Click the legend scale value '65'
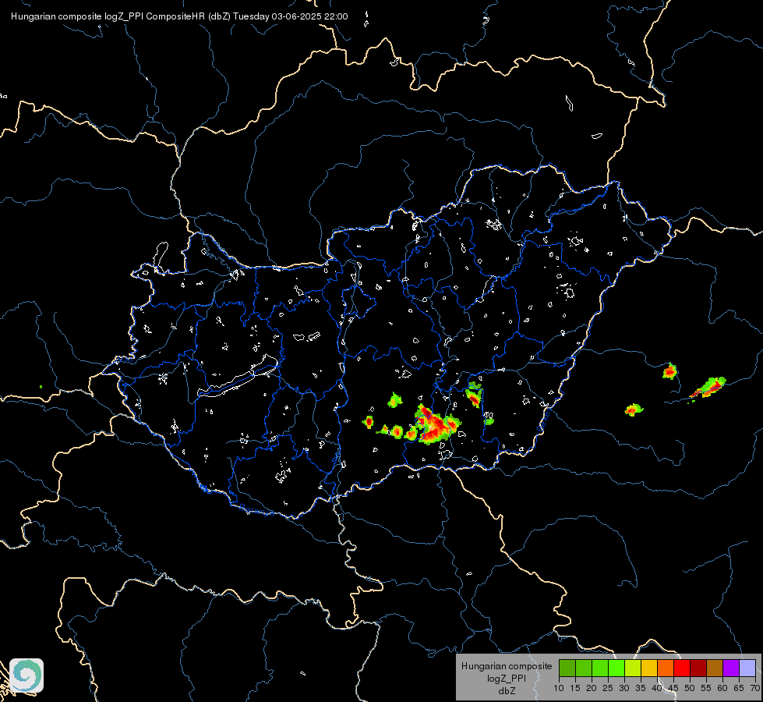The width and height of the screenshot is (763, 702). [x=739, y=689]
